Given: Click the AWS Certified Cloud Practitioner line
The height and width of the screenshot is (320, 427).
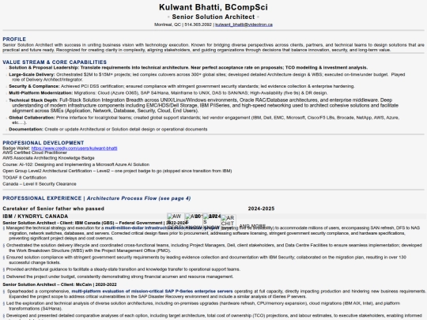Looking at the screenshot, I should click(35, 152).
